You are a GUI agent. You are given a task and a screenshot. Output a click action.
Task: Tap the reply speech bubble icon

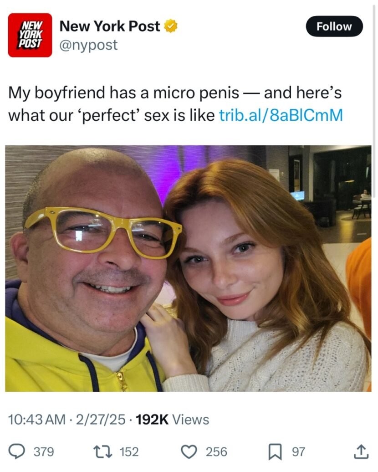pyautogui.click(x=17, y=451)
